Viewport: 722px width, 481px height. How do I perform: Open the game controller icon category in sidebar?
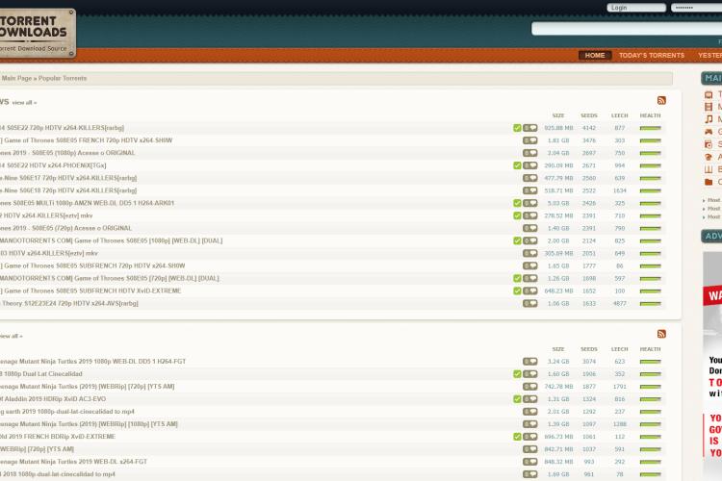pos(709,132)
